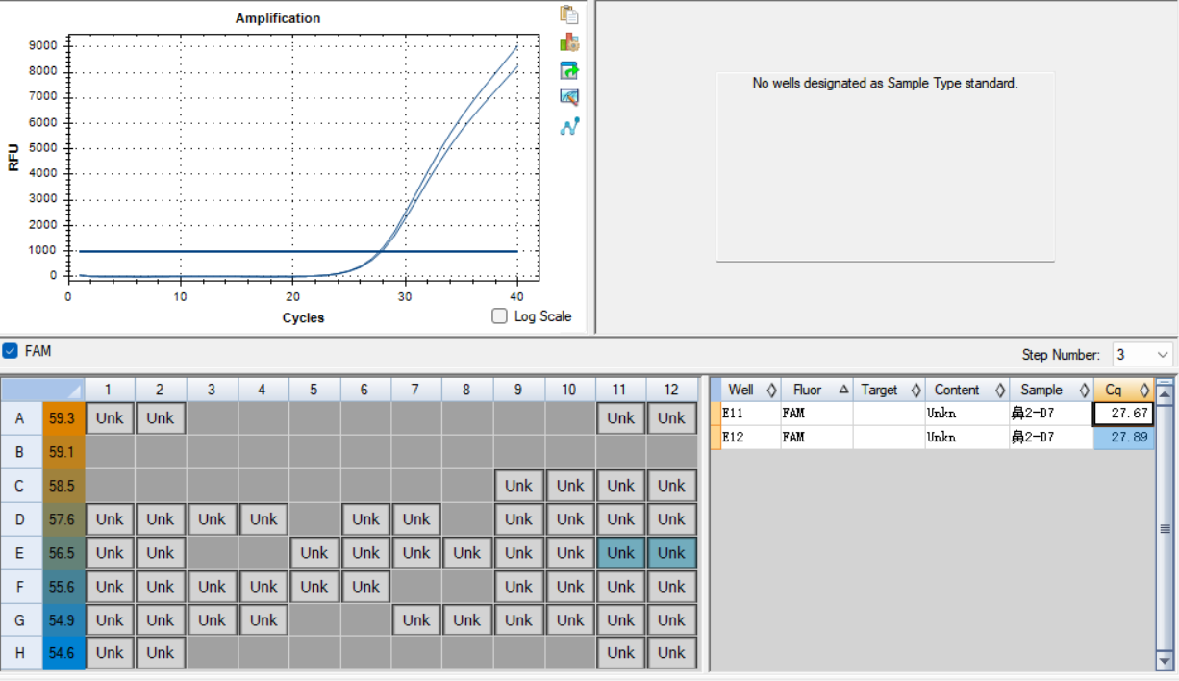
Task: Select Unk well D3
Action: coord(212,519)
